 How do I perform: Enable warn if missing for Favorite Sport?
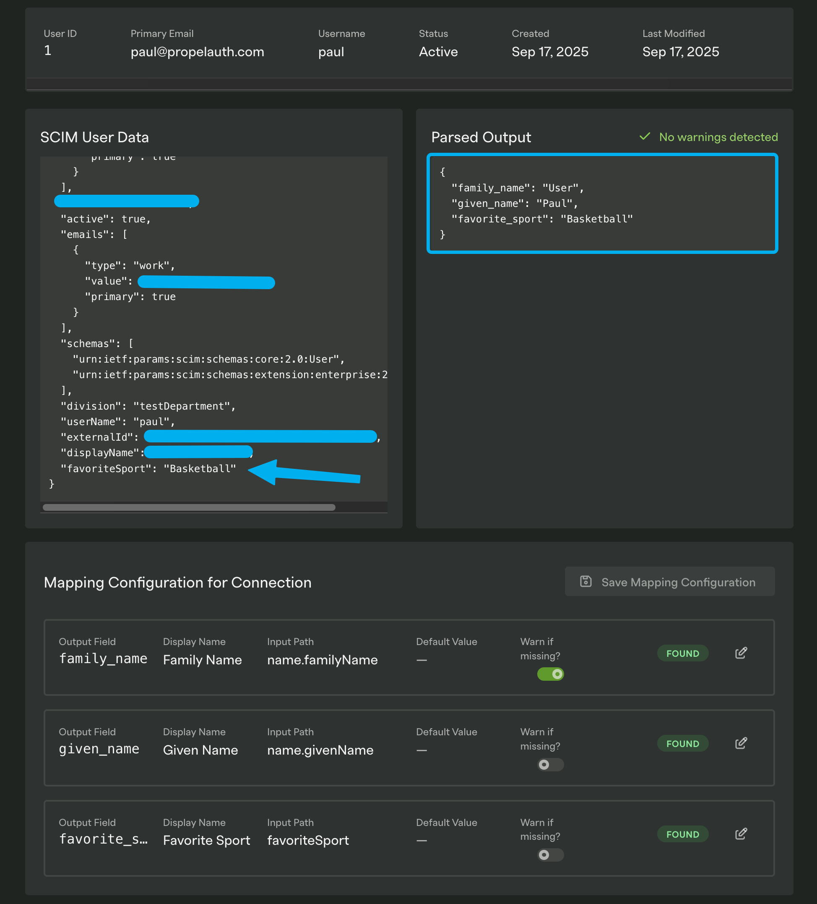(x=550, y=855)
